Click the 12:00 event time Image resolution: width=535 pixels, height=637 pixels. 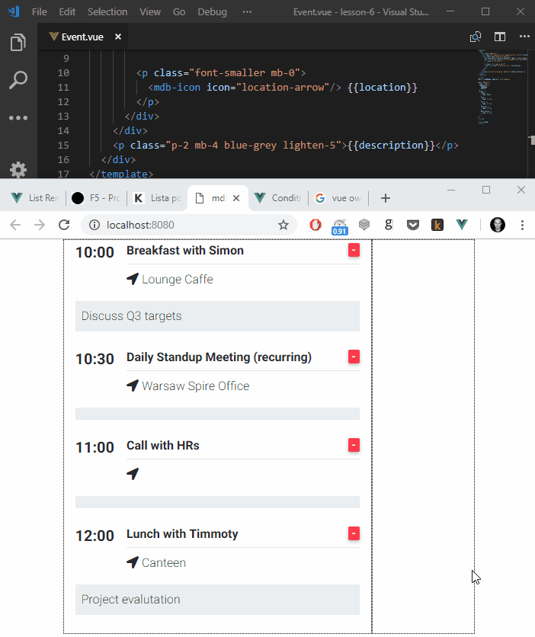click(95, 536)
